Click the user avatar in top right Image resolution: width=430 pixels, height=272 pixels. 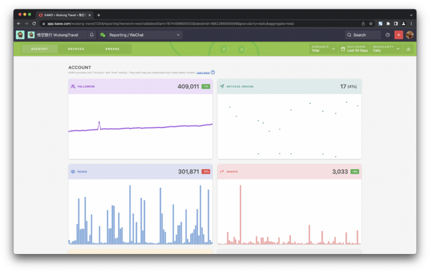point(410,35)
